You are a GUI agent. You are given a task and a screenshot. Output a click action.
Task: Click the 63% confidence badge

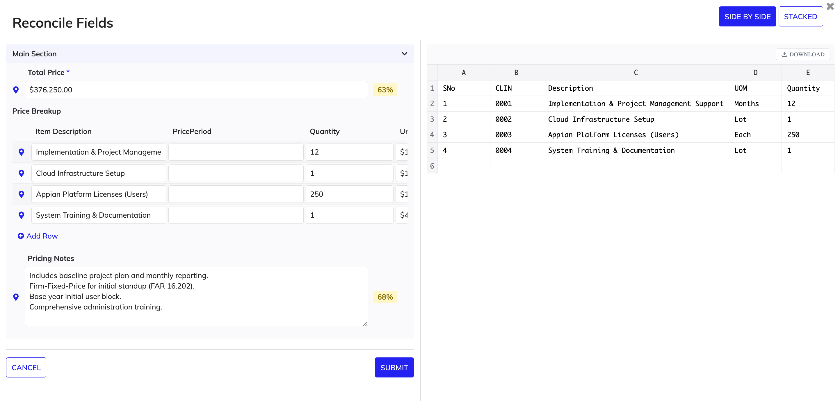[385, 90]
